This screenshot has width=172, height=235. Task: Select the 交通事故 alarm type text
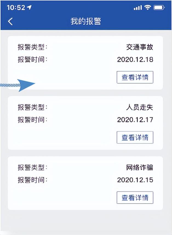tap(139, 47)
